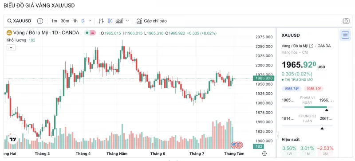
Task: Open the Các chỉ báo indicators menu
Action: point(151,21)
